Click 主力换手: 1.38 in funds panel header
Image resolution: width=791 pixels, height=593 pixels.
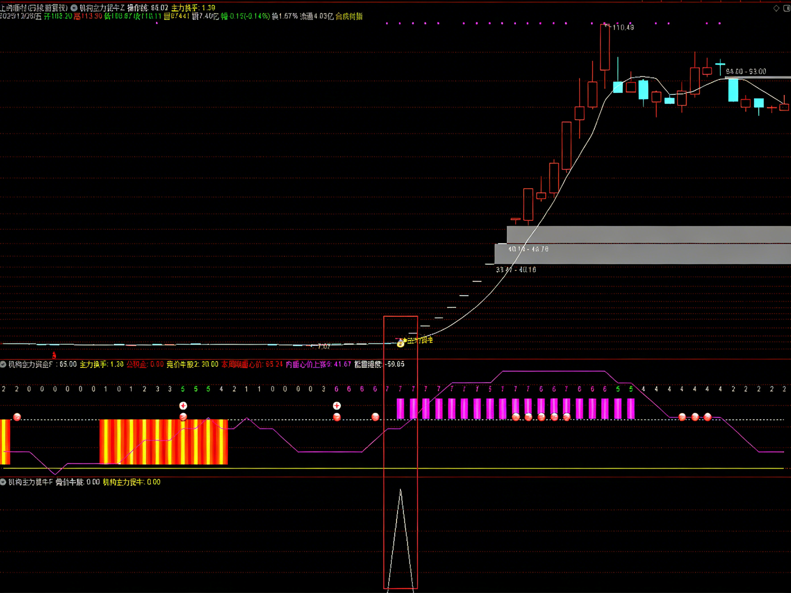click(102, 364)
